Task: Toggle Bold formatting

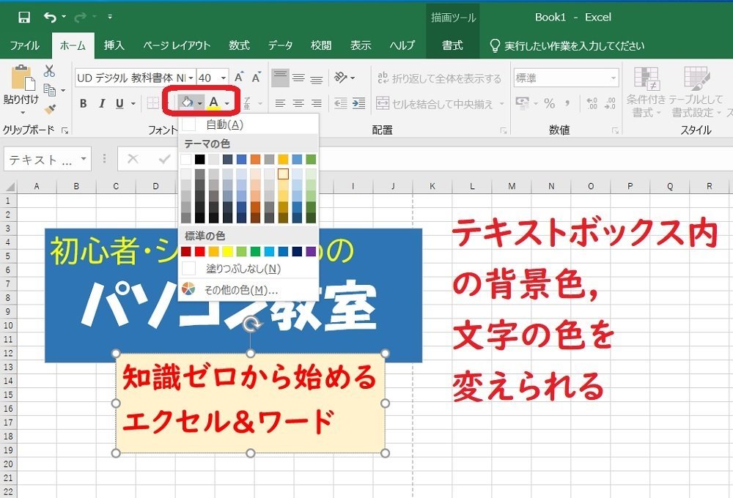Action: (82, 101)
